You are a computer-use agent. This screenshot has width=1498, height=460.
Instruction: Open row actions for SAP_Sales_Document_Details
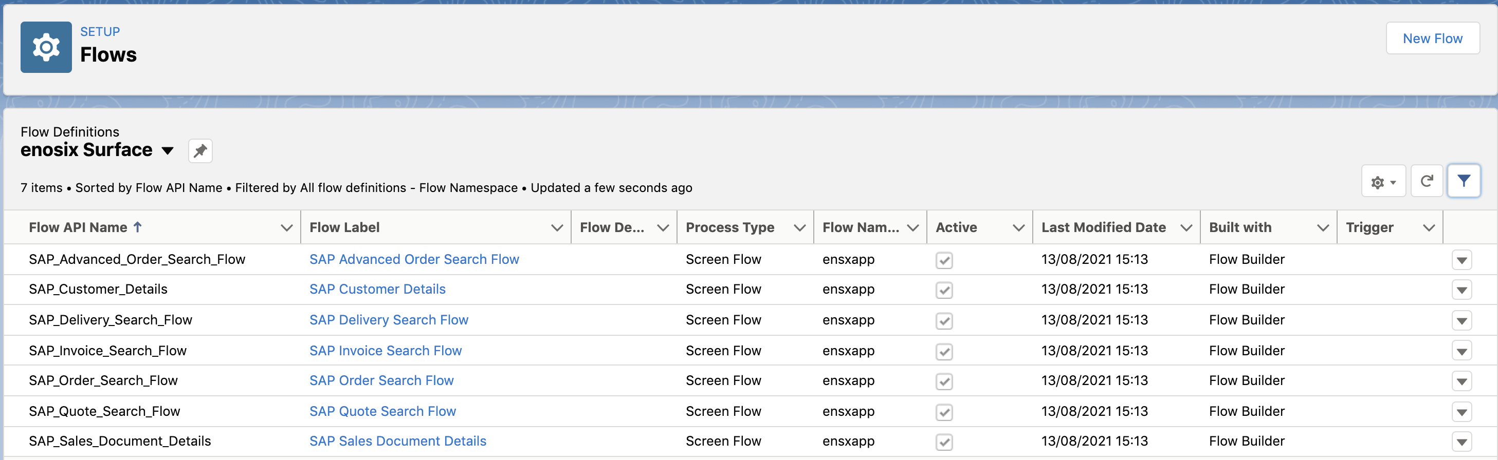(1462, 442)
